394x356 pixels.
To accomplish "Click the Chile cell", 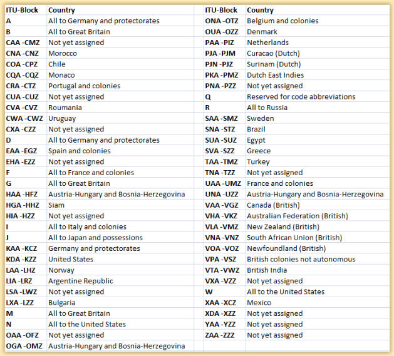I will click(x=58, y=64).
